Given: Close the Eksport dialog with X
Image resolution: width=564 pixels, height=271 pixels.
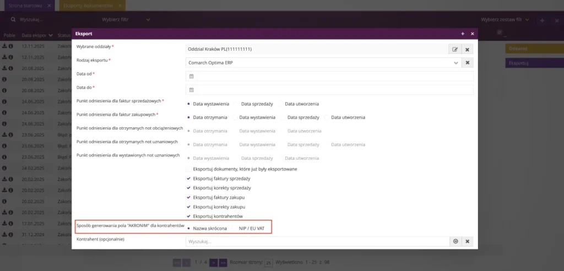Looking at the screenshot, I should tap(472, 34).
